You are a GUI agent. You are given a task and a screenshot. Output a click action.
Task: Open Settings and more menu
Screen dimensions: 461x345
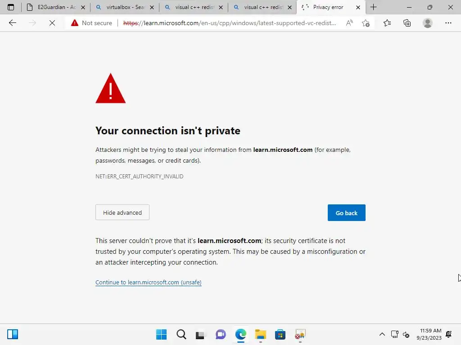(x=448, y=23)
